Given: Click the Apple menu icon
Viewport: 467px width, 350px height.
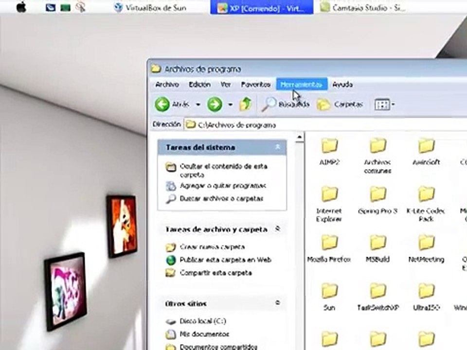Looking at the screenshot, I should tap(21, 7).
